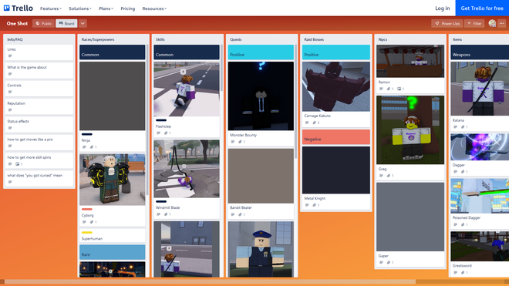The height and width of the screenshot is (286, 509).
Task: Expand the Features dropdown menu
Action: (x=51, y=8)
